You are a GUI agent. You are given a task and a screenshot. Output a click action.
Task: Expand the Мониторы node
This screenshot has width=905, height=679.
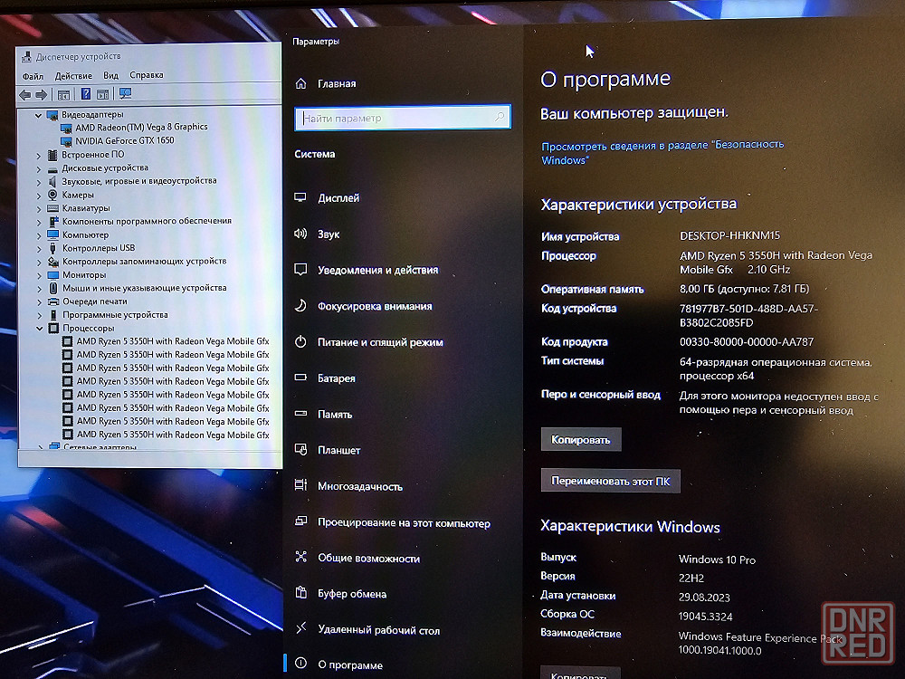39,275
